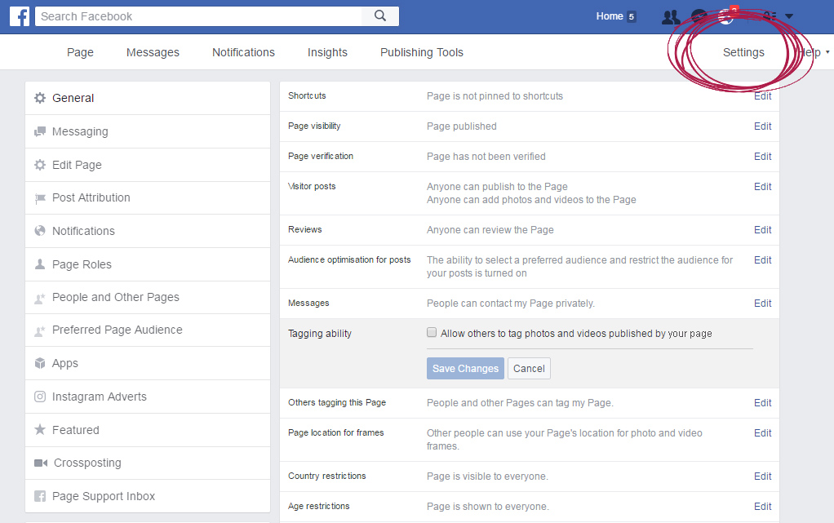Click the 'Anyone can review the Page' text

coord(490,230)
